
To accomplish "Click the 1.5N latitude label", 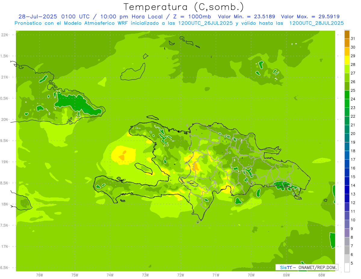I will (x=4, y=56).
